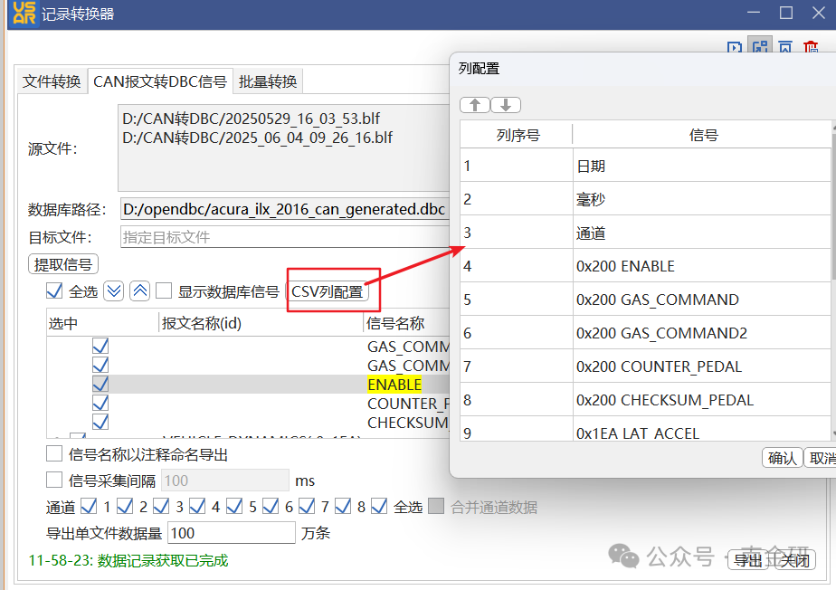Screen dimensions: 836x590
Task: Toggle the channel 1 checkbox
Action: tap(89, 506)
